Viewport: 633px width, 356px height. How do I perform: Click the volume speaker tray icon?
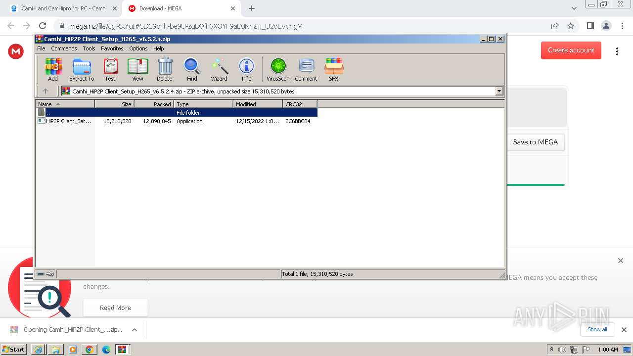click(x=562, y=350)
